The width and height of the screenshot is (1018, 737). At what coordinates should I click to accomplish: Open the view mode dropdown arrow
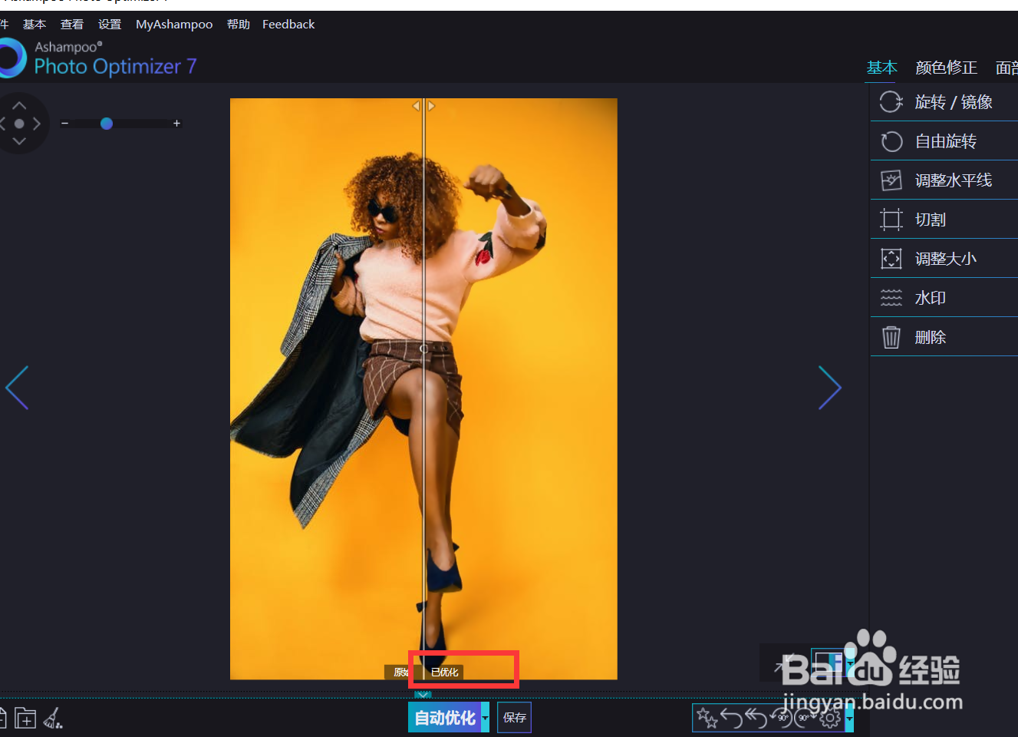(x=849, y=663)
